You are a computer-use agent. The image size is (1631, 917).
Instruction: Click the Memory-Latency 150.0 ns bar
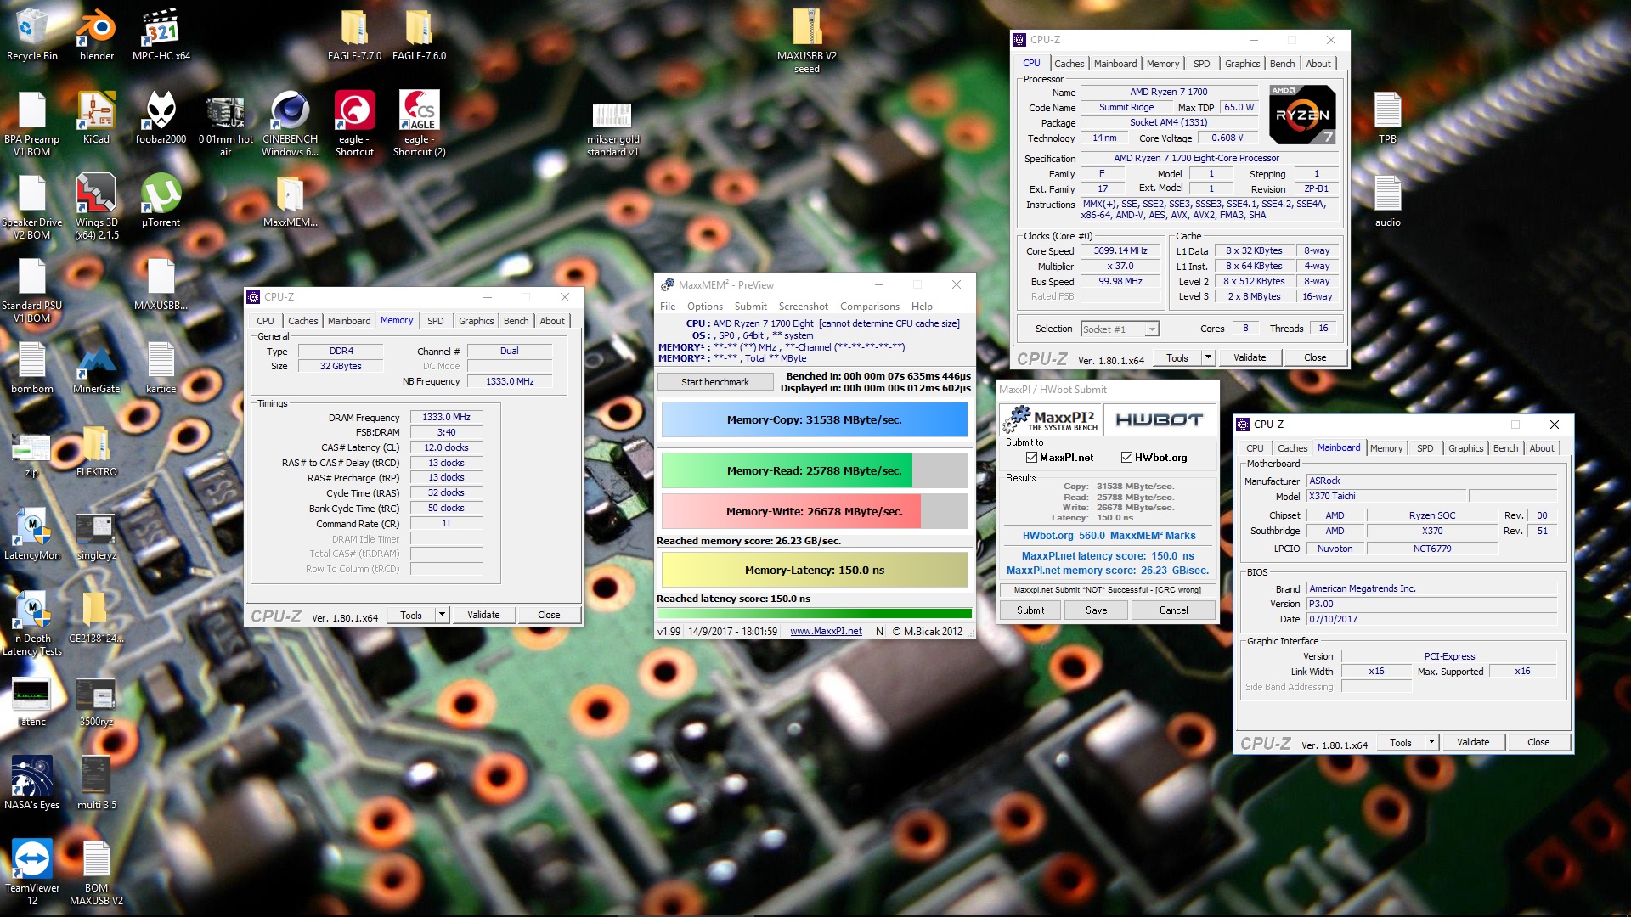[814, 571]
